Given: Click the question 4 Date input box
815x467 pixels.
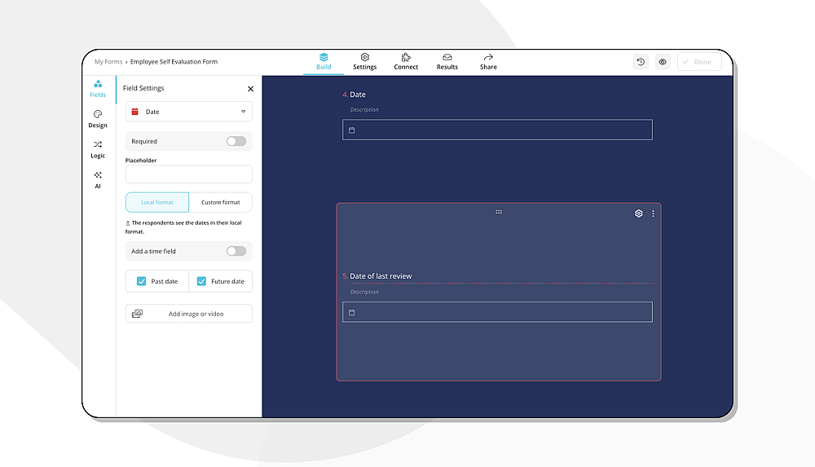Looking at the screenshot, I should click(x=497, y=130).
